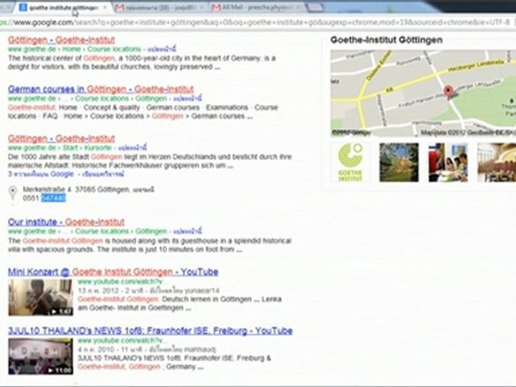Play the THAILAND's NEWS video thumbnail

click(40, 356)
